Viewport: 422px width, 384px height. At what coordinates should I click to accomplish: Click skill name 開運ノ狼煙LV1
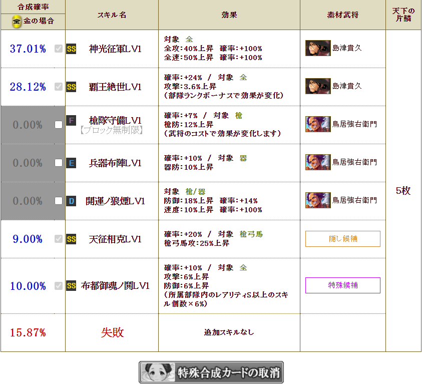[115, 201]
